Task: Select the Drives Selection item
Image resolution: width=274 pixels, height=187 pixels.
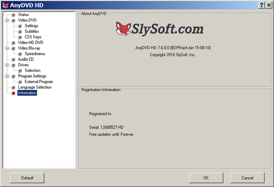Action: coord(32,71)
